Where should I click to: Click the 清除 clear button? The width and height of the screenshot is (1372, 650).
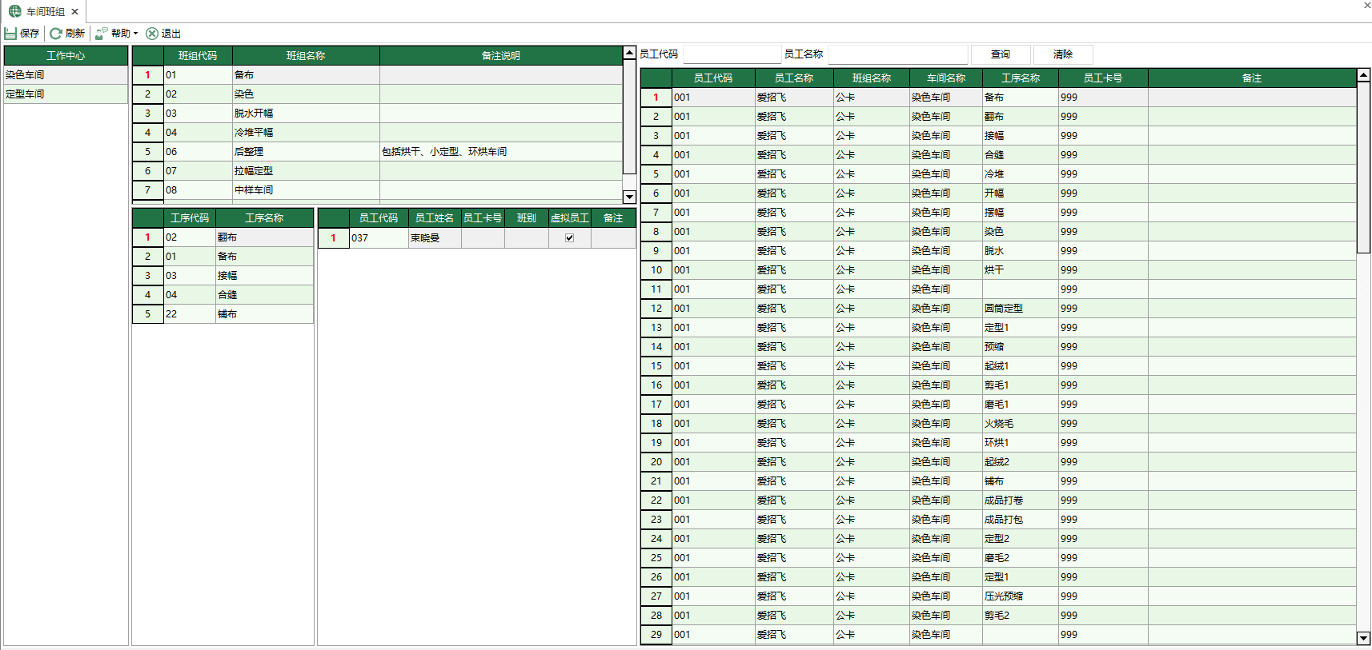tap(1062, 54)
